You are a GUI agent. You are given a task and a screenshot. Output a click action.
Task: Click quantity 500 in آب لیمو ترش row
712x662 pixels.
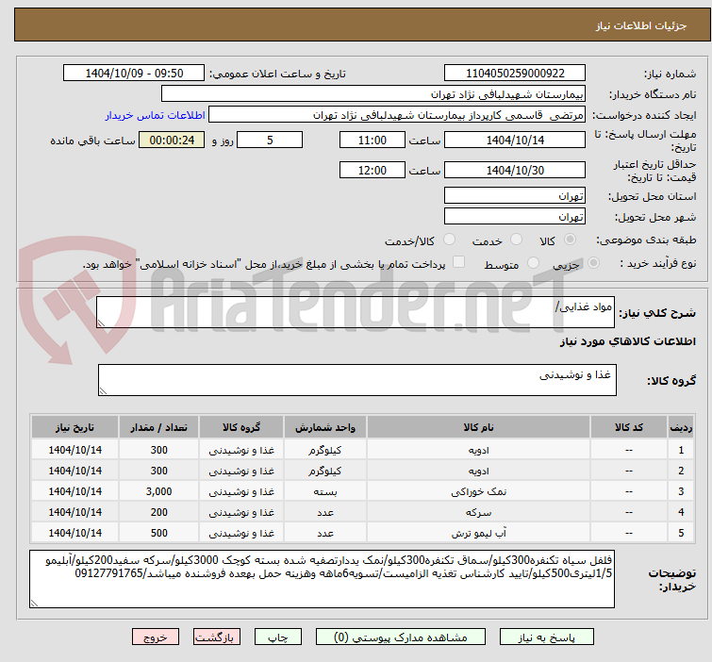[x=159, y=533]
